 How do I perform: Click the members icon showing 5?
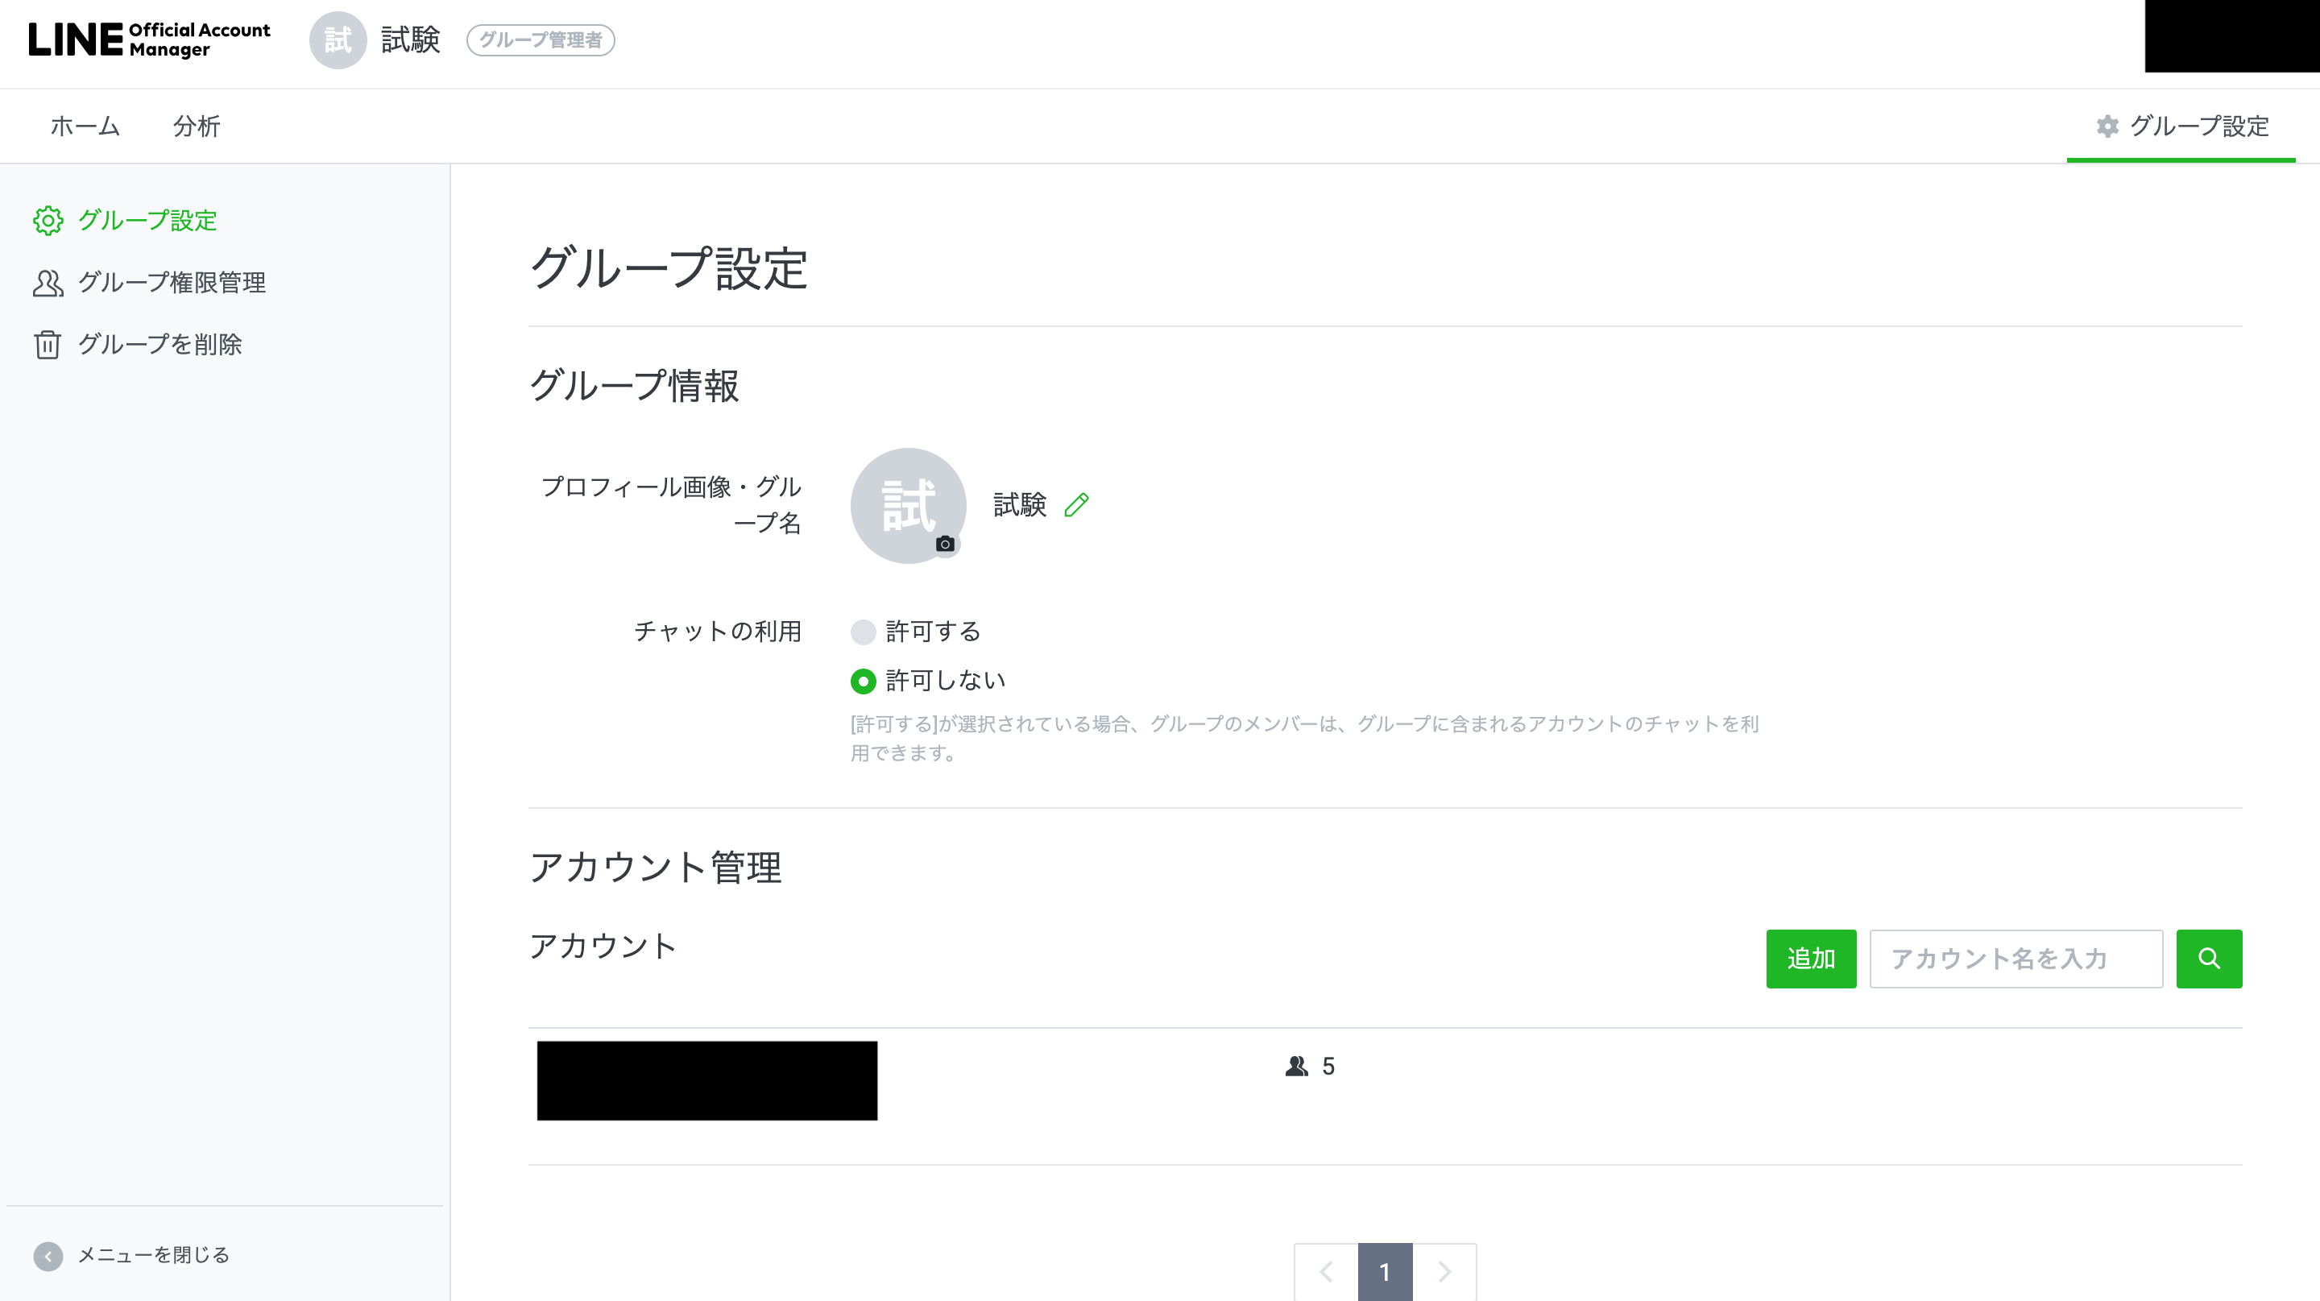[x=1296, y=1067]
